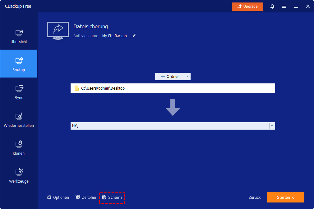The image size is (314, 209).
Task: Open the Werkzeuge tools section
Action: coord(19,176)
